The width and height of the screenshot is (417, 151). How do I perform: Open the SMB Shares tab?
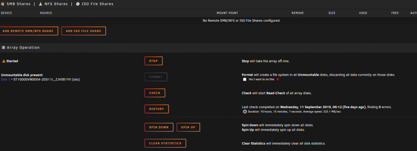point(19,4)
